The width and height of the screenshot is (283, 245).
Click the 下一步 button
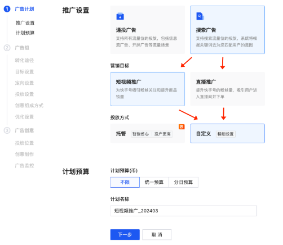[125, 234]
